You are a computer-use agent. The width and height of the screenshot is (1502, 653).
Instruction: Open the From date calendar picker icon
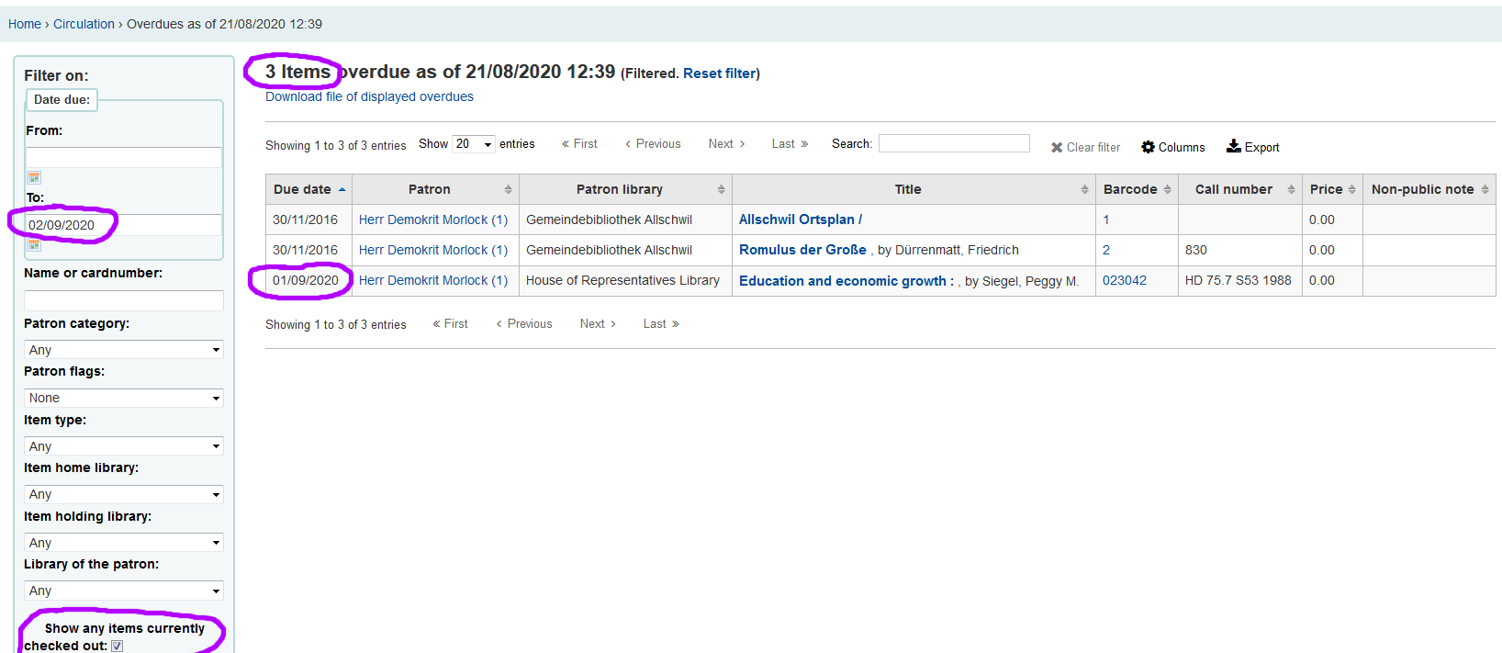coord(34,178)
